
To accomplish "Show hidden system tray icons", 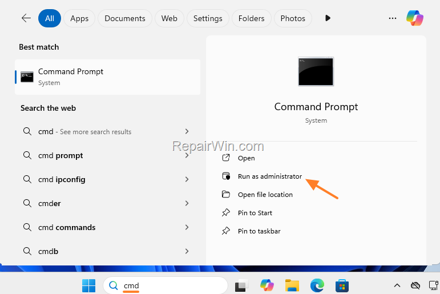I will coord(397,285).
